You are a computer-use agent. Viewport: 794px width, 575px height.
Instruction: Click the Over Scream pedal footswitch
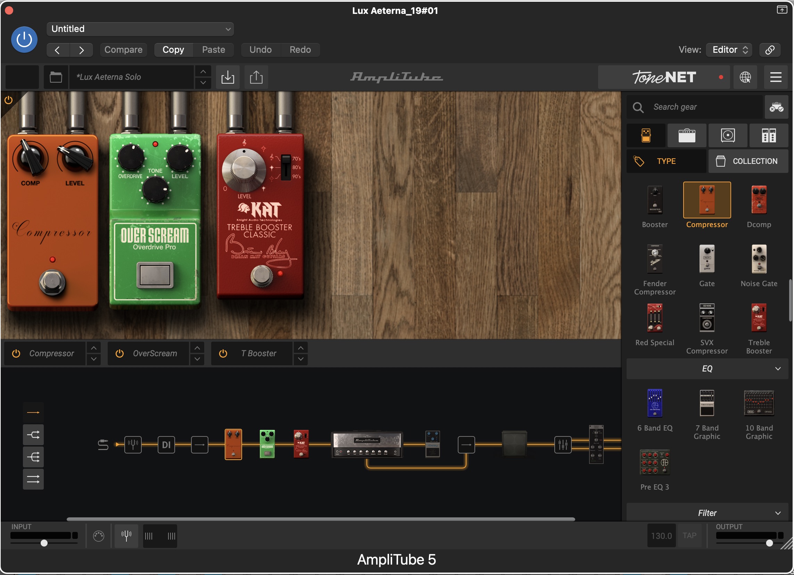coord(155,275)
